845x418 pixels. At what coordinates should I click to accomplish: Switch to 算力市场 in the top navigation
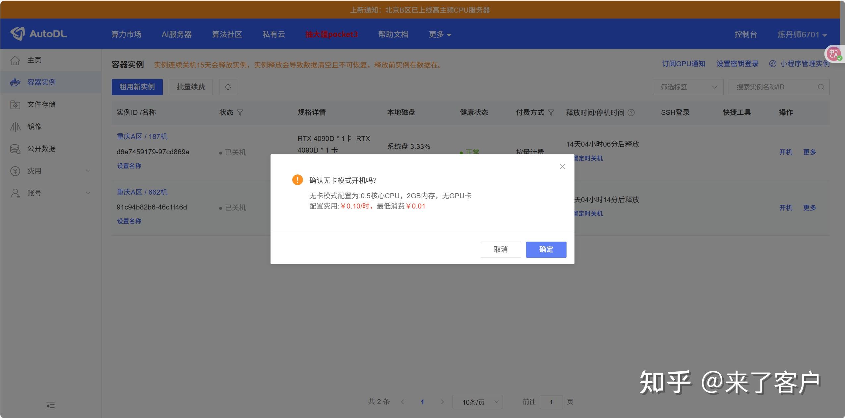[127, 34]
